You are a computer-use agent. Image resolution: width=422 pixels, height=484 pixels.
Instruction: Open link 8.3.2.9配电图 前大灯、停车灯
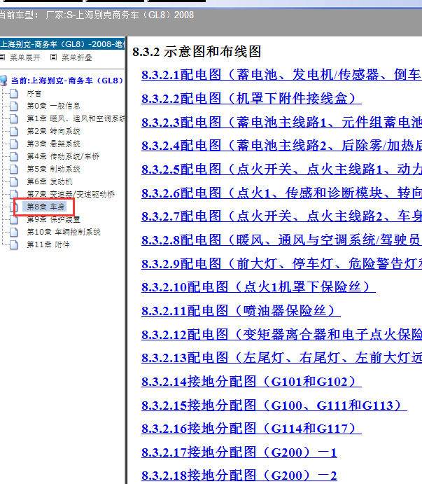click(x=281, y=263)
